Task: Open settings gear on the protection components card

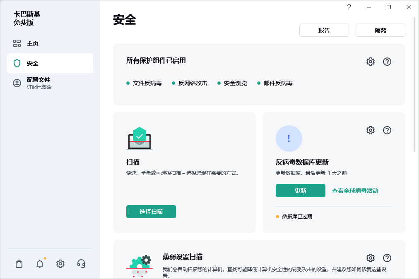Action: 370,62
